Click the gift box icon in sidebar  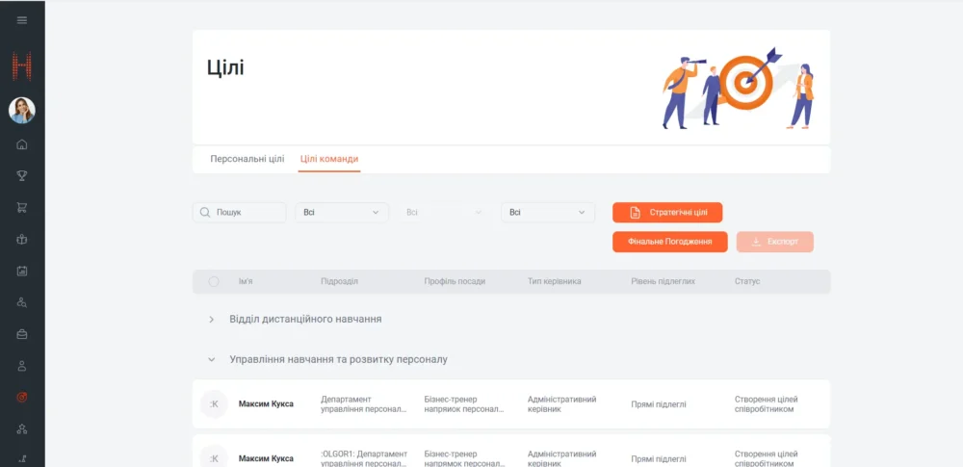click(22, 239)
